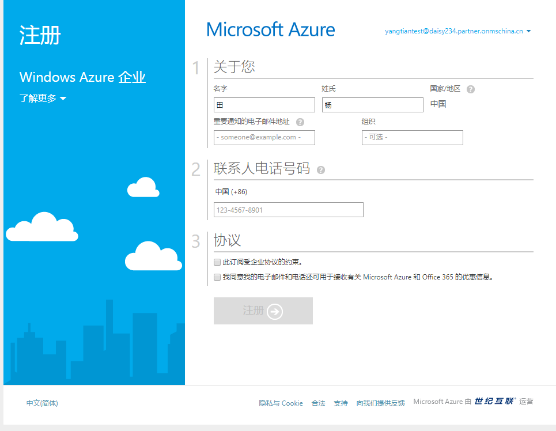Click 向我们提供反馈 link
This screenshot has height=431, width=556.
380,403
